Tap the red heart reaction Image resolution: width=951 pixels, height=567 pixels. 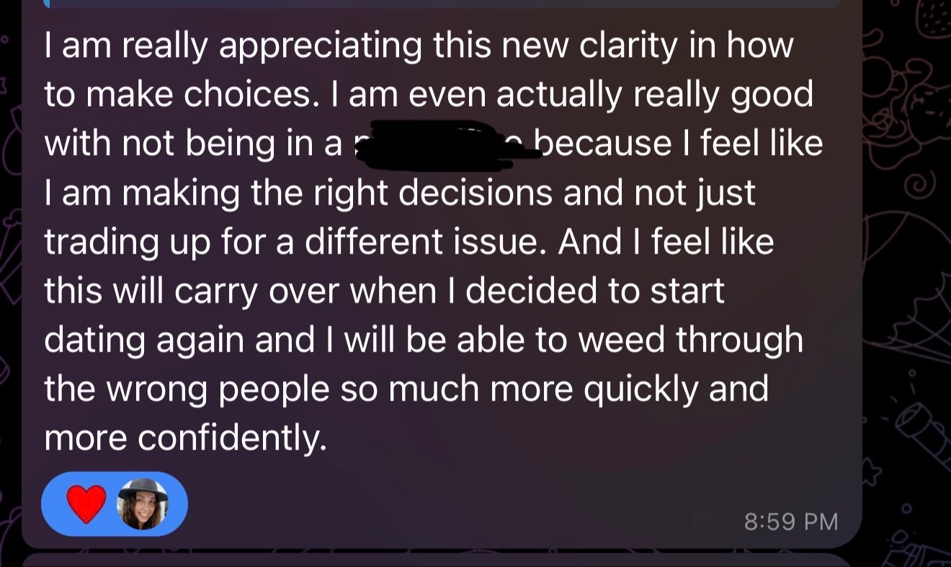coord(86,504)
